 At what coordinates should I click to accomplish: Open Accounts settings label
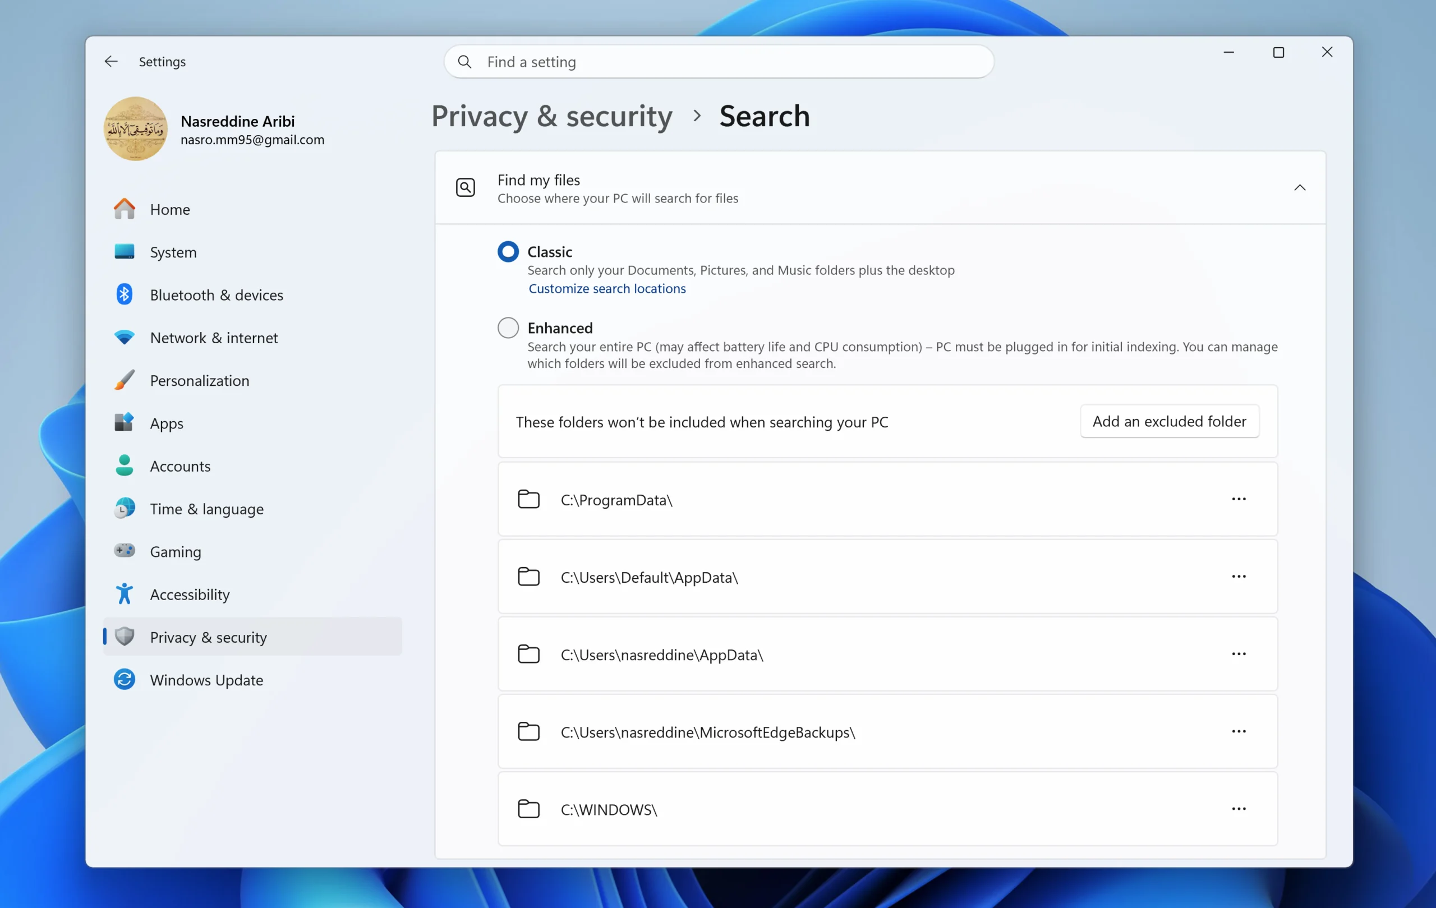coord(180,466)
